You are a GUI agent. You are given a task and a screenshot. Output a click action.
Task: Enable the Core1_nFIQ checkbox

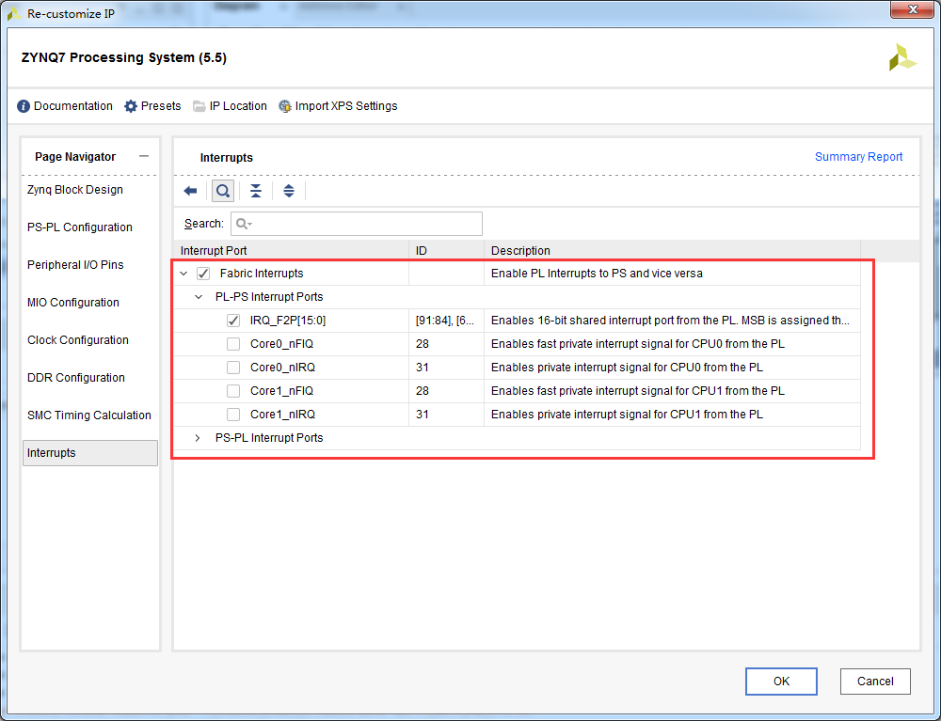[x=233, y=391]
